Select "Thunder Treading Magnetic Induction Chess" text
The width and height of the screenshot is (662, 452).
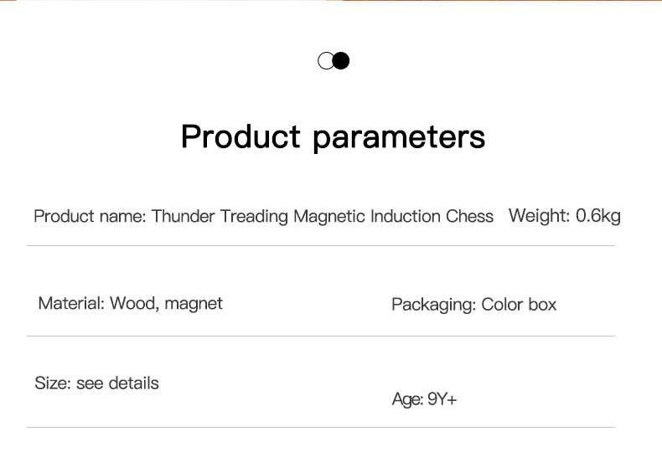(323, 217)
